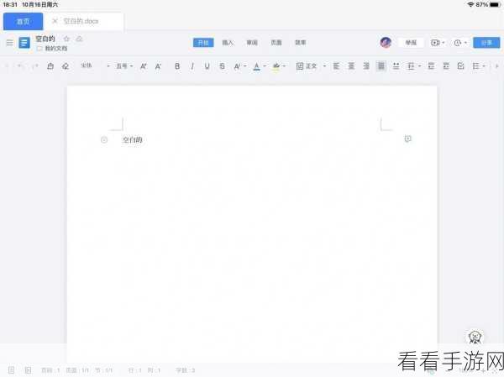Open the 正文 paragraph style dropdown
The width and height of the screenshot is (504, 377).
click(x=311, y=66)
